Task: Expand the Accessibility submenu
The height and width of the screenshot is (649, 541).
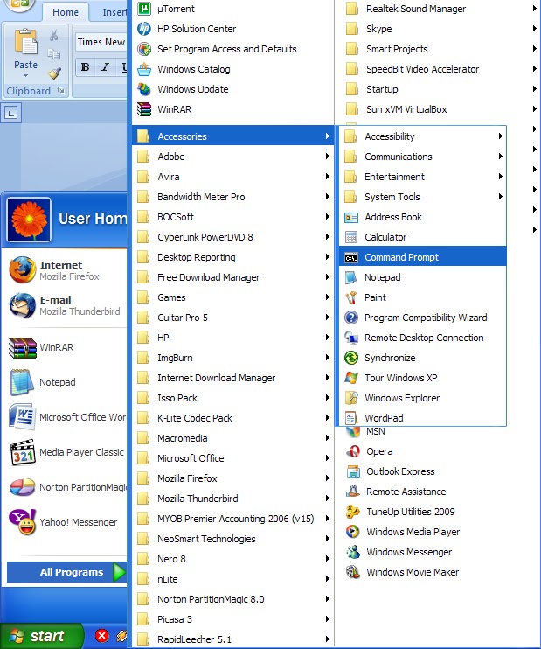Action: click(422, 136)
